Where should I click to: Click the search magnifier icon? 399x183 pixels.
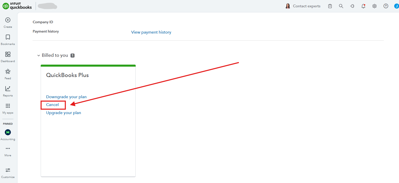341,6
